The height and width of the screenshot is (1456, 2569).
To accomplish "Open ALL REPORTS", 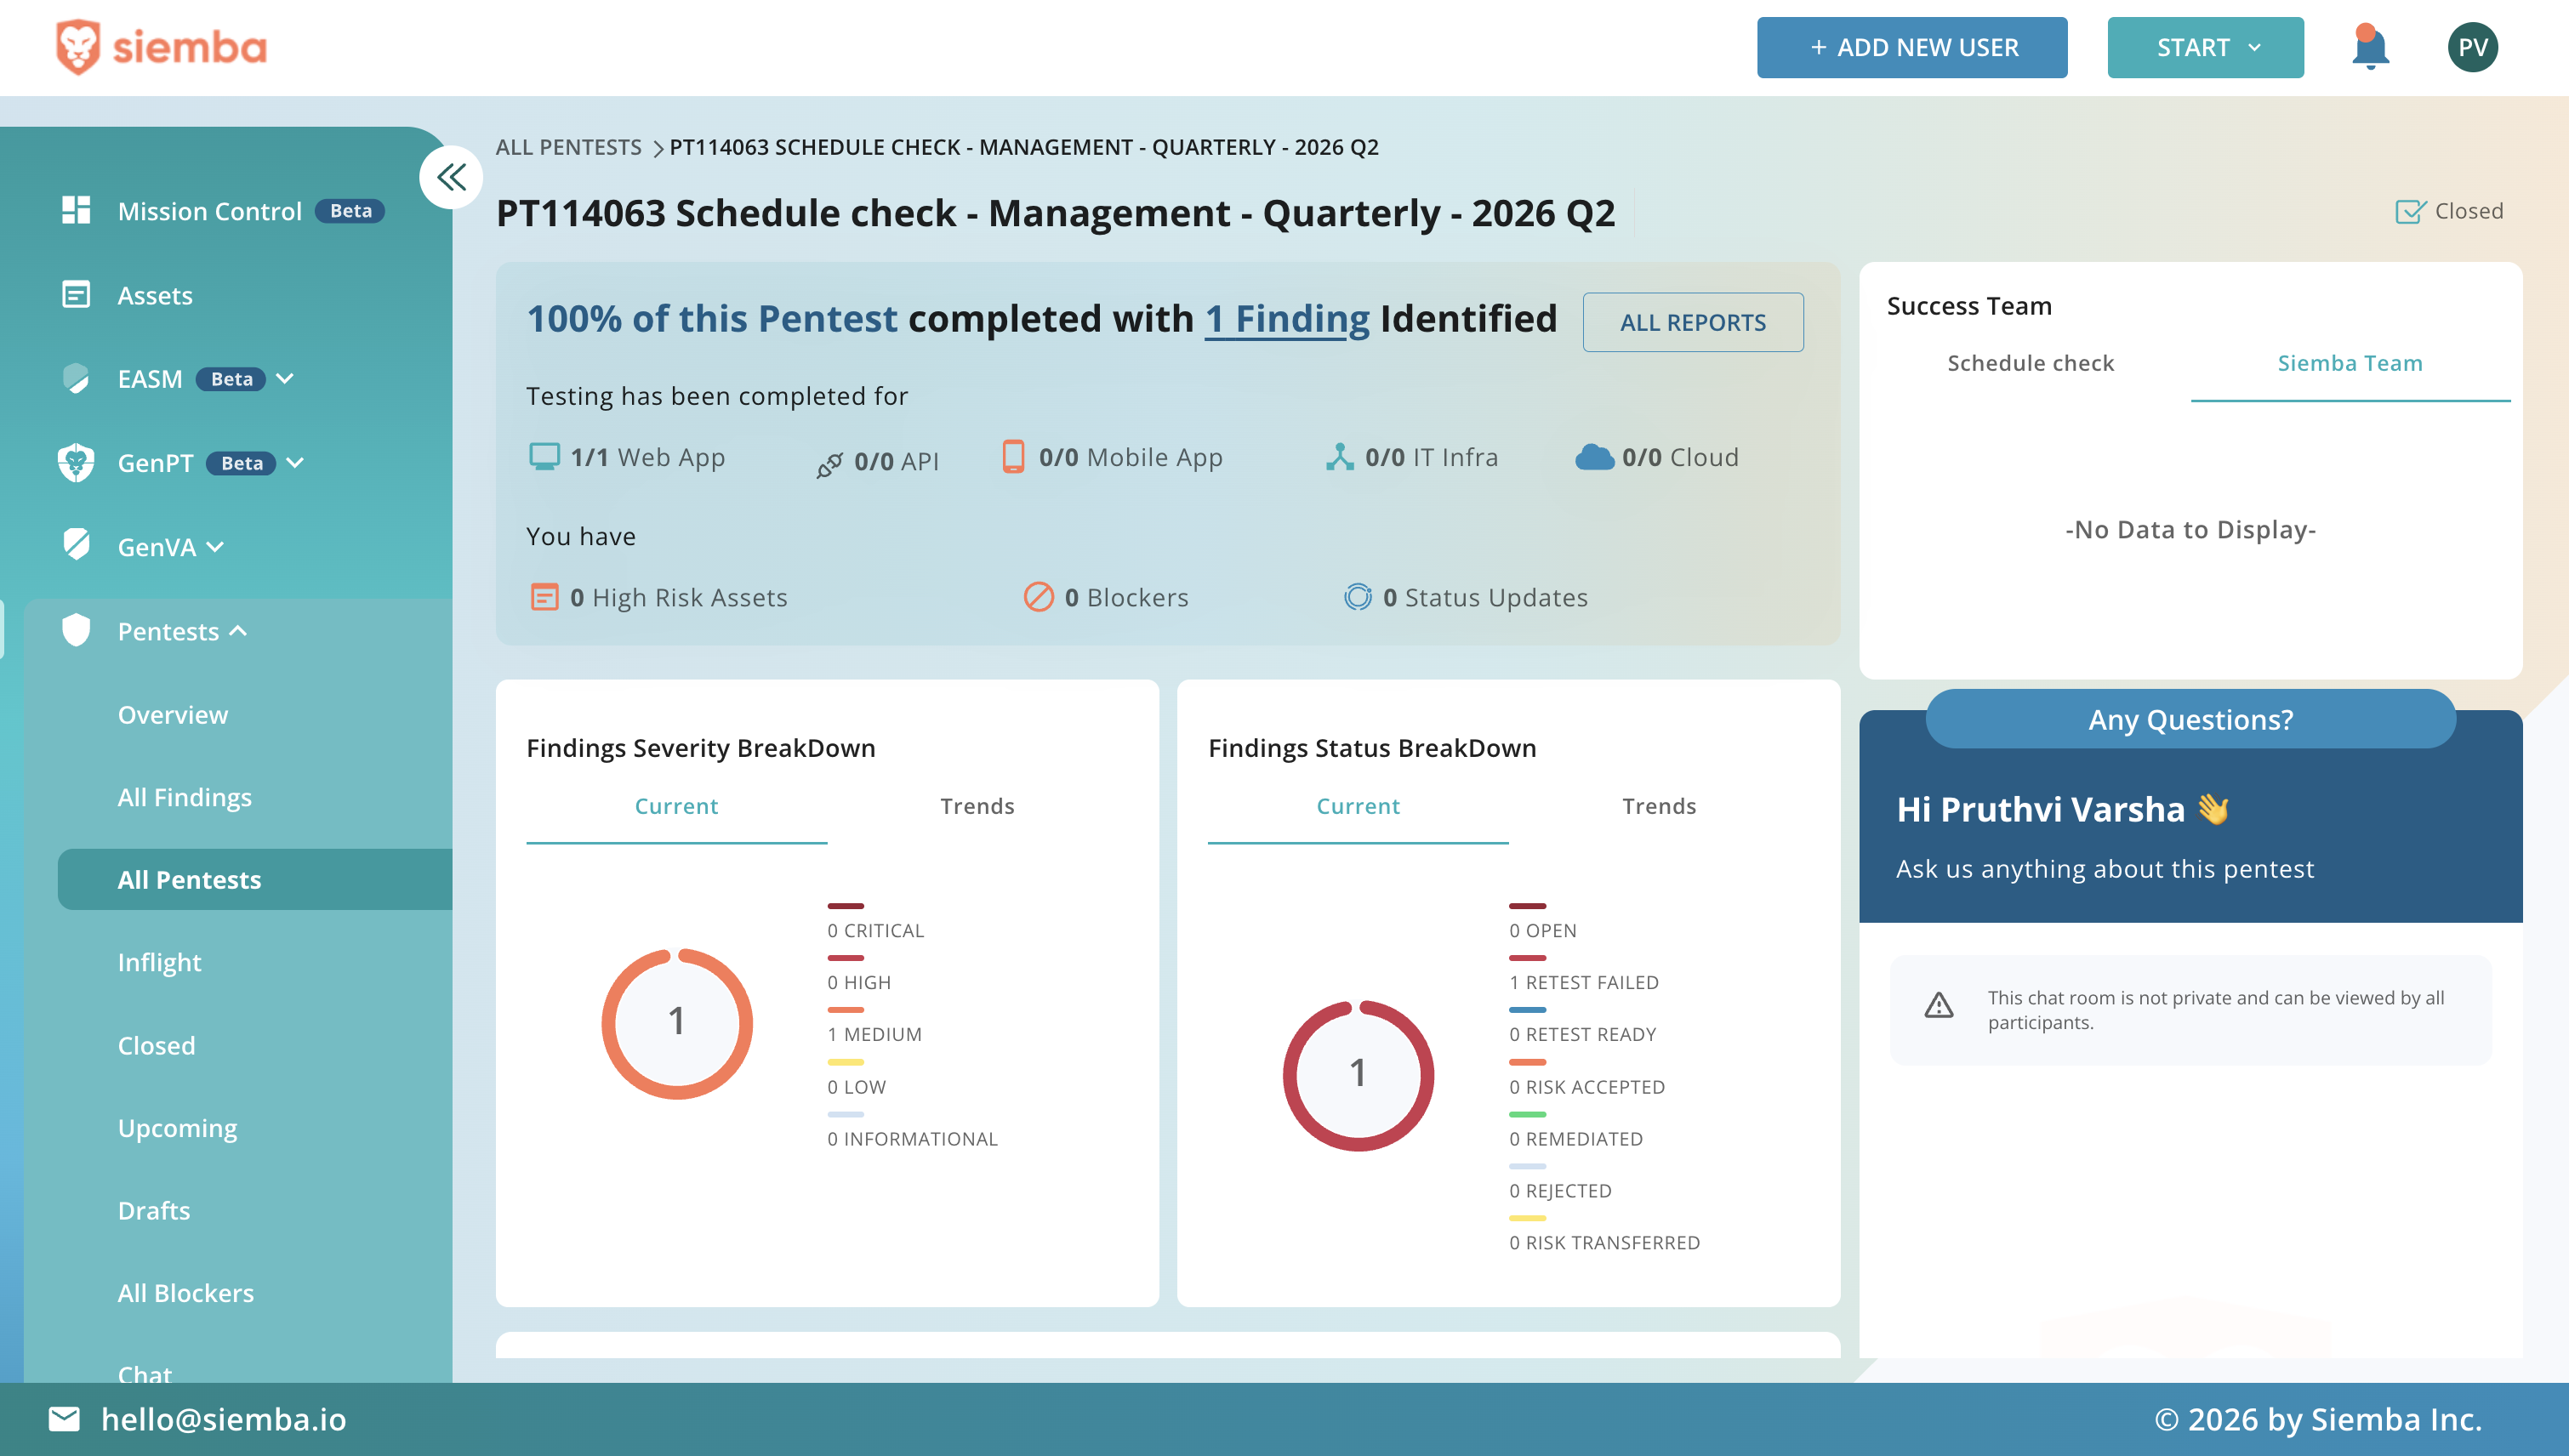I will [1693, 322].
